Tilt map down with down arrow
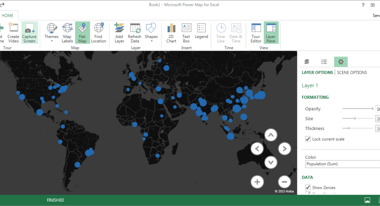 271,162
